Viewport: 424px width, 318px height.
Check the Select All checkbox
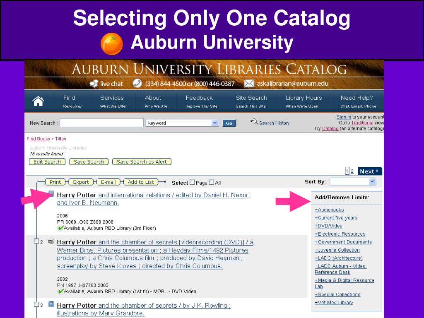(212, 182)
